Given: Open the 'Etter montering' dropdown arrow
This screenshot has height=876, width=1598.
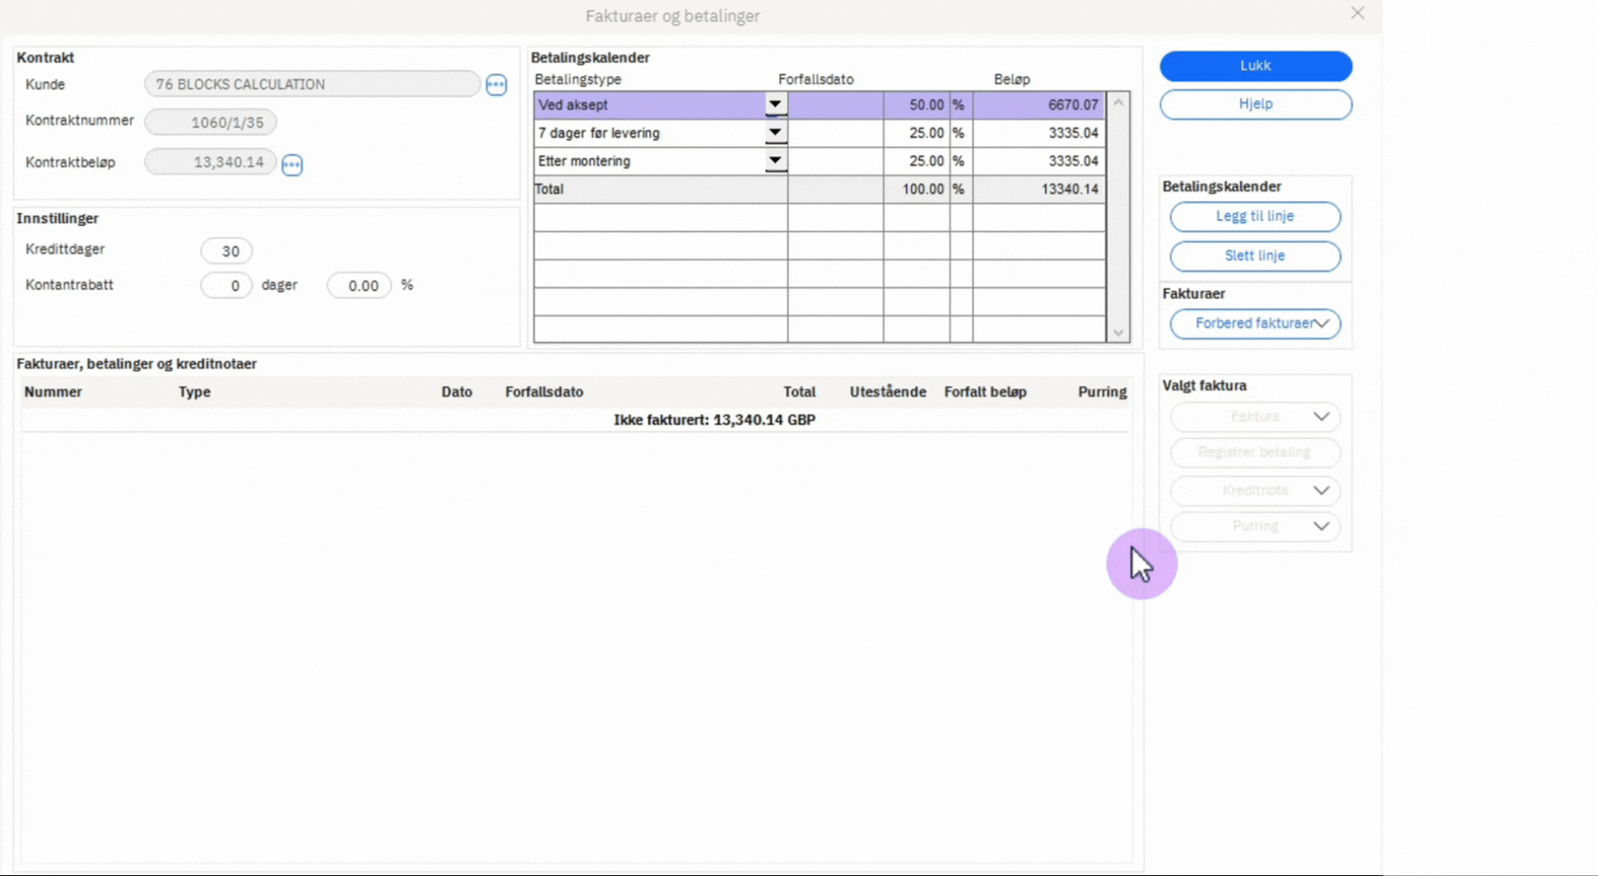Looking at the screenshot, I should click(x=774, y=161).
